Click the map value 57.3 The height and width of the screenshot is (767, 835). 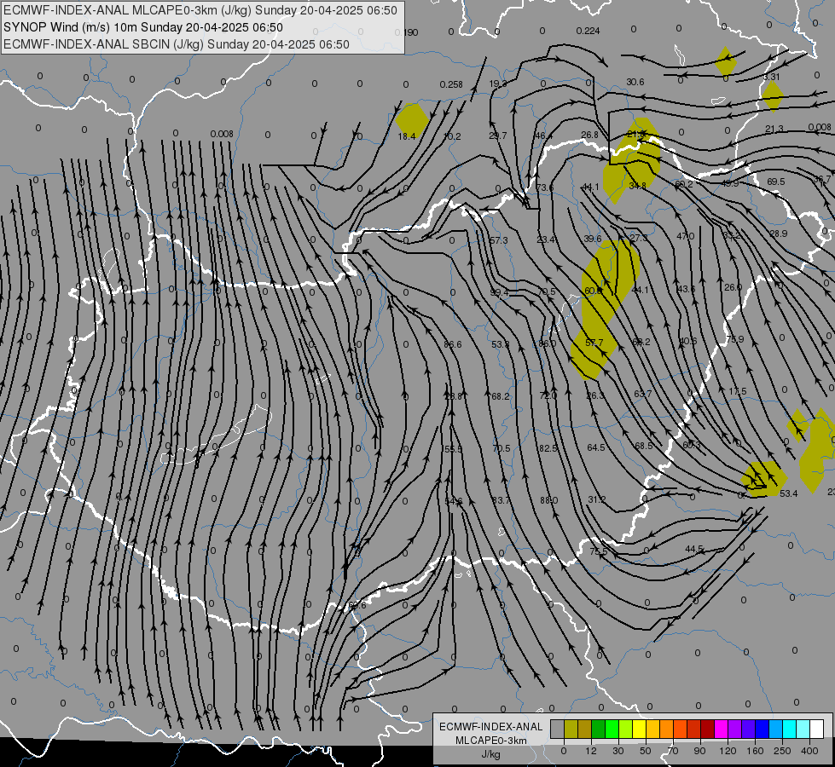coord(499,240)
